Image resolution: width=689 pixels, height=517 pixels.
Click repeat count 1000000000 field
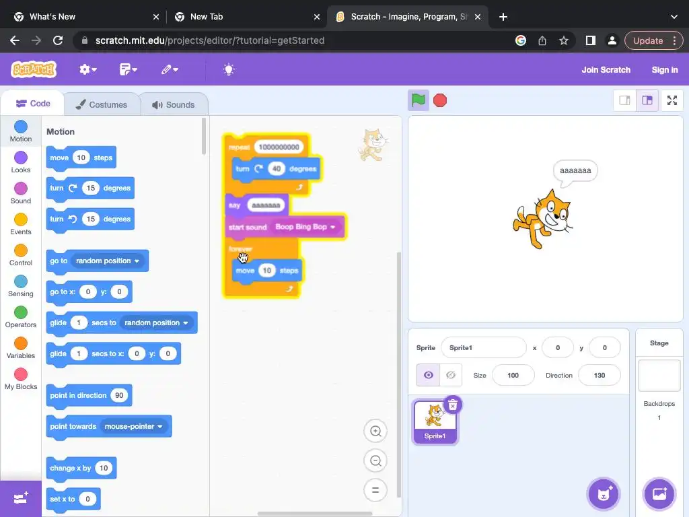tap(279, 147)
